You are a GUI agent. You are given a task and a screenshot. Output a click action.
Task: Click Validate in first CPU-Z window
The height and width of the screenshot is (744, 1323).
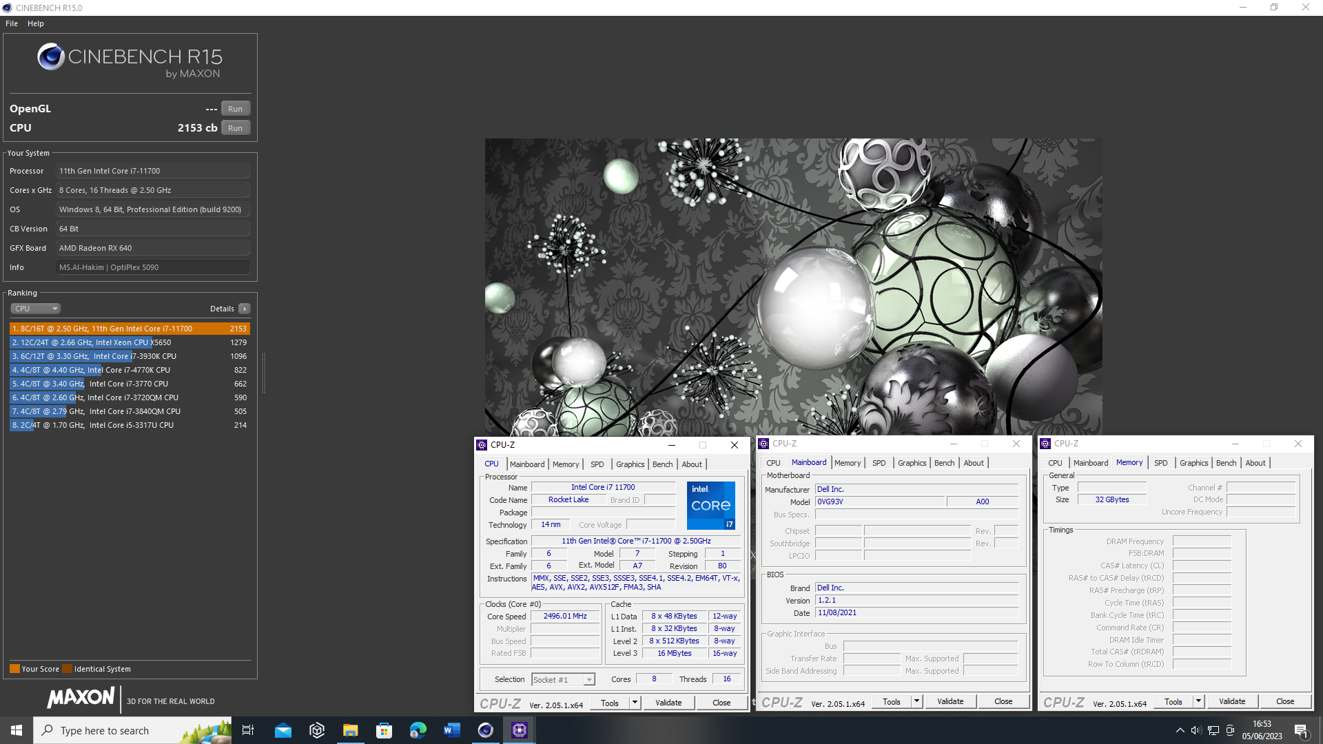pyautogui.click(x=668, y=703)
